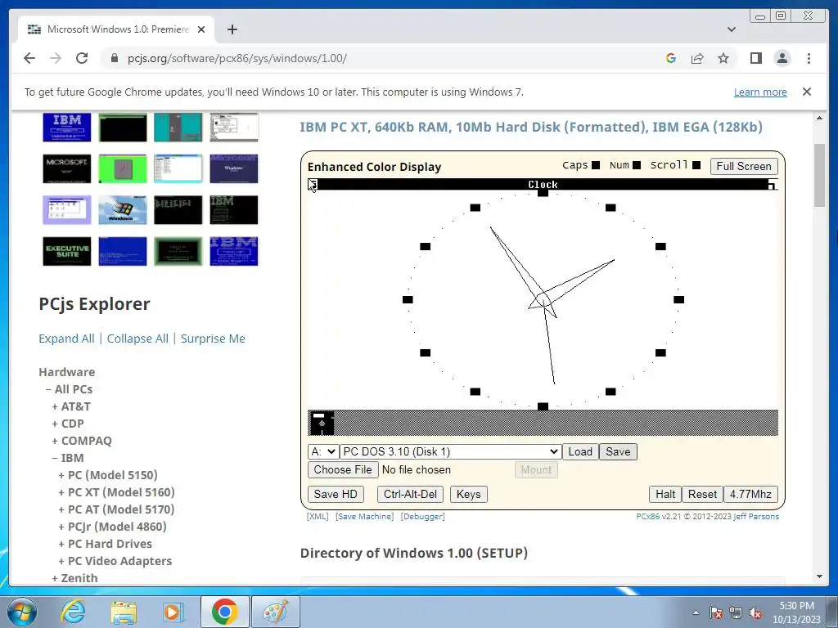
Task: Open the [XML] link
Action: point(318,517)
